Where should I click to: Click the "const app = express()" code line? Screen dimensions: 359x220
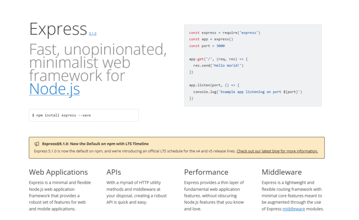(x=211, y=39)
